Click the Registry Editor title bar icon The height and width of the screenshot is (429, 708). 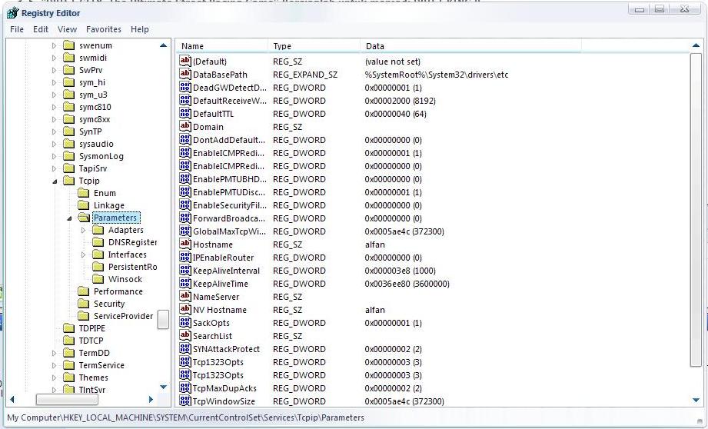(12, 12)
